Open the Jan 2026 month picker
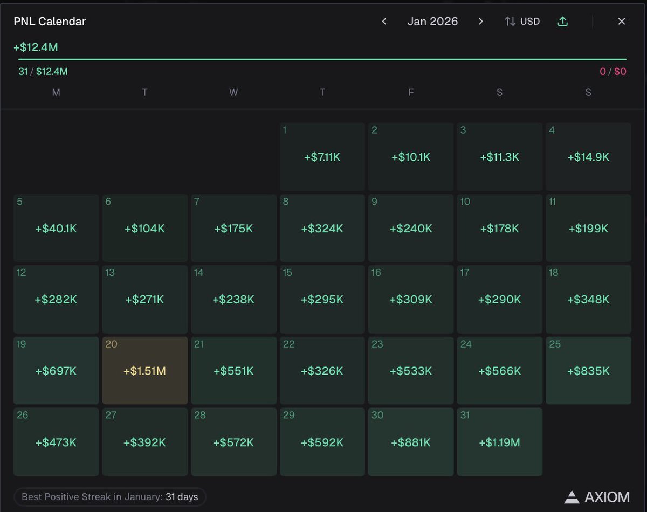The image size is (647, 512). 432,21
